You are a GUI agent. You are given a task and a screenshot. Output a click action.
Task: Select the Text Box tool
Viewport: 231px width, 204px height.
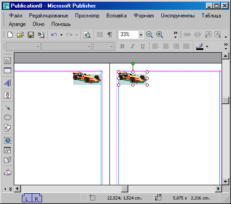(x=8, y=60)
